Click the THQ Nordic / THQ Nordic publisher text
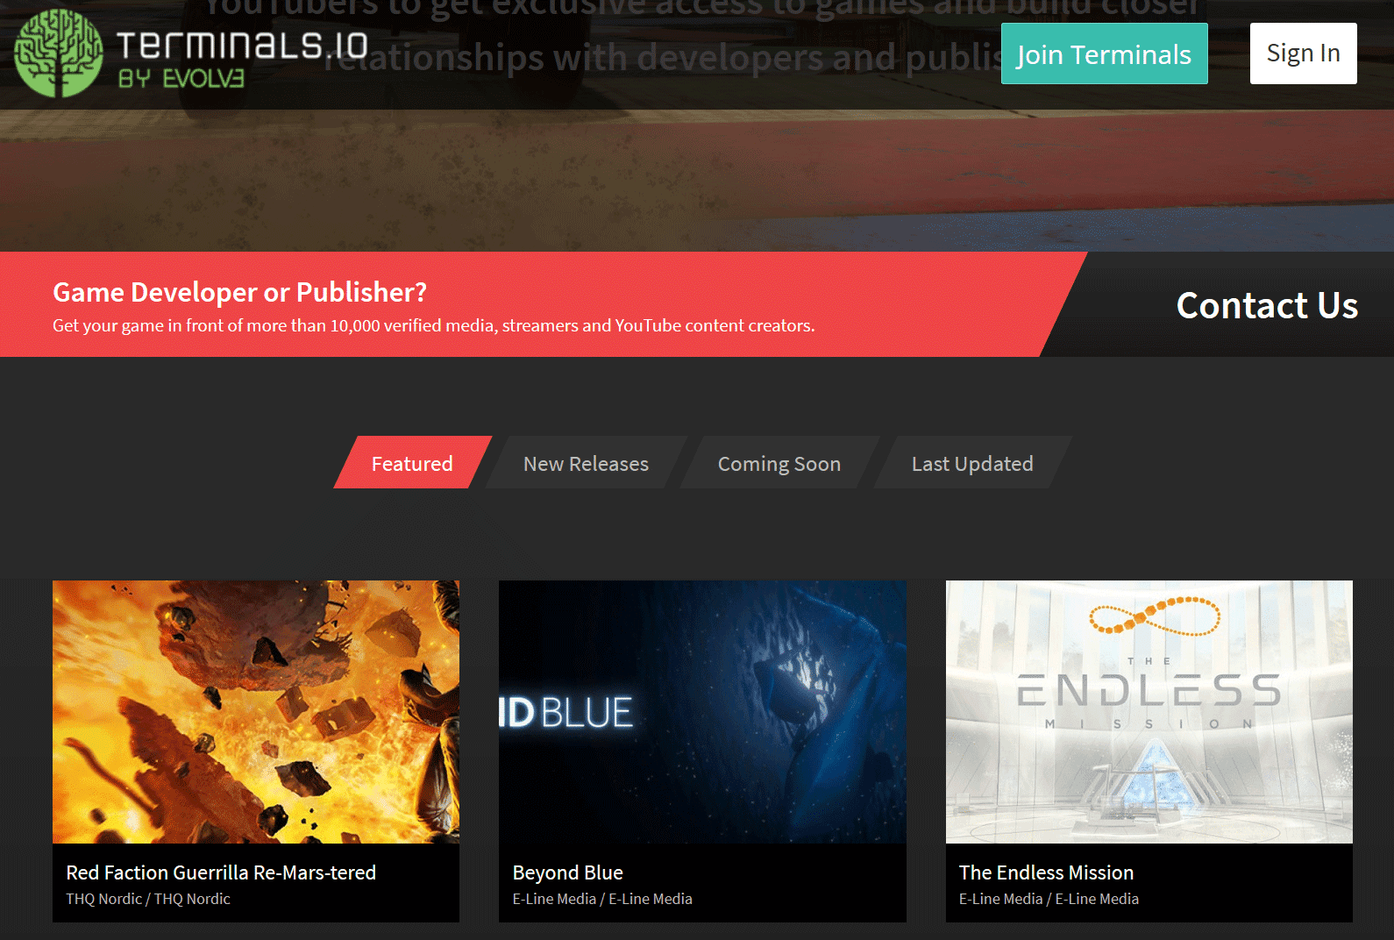 [x=148, y=899]
